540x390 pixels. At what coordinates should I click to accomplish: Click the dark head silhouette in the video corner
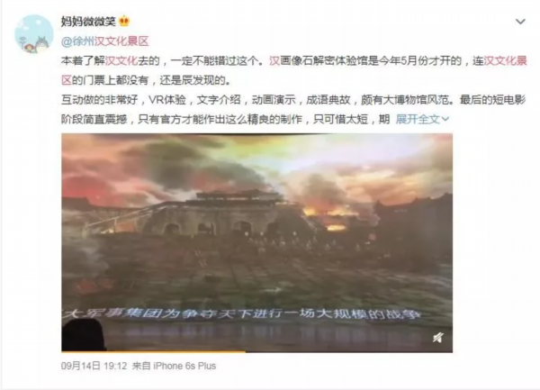tap(84, 335)
